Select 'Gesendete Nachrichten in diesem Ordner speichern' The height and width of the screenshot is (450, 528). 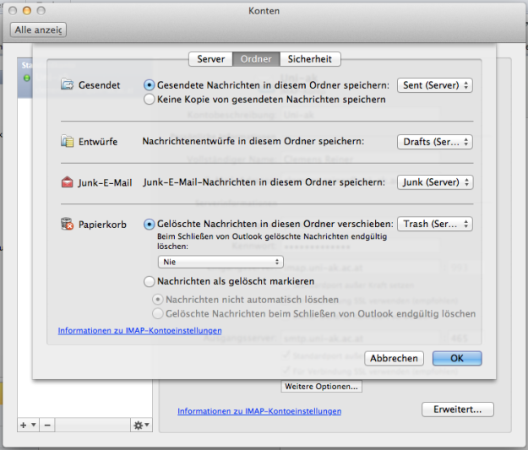point(150,85)
